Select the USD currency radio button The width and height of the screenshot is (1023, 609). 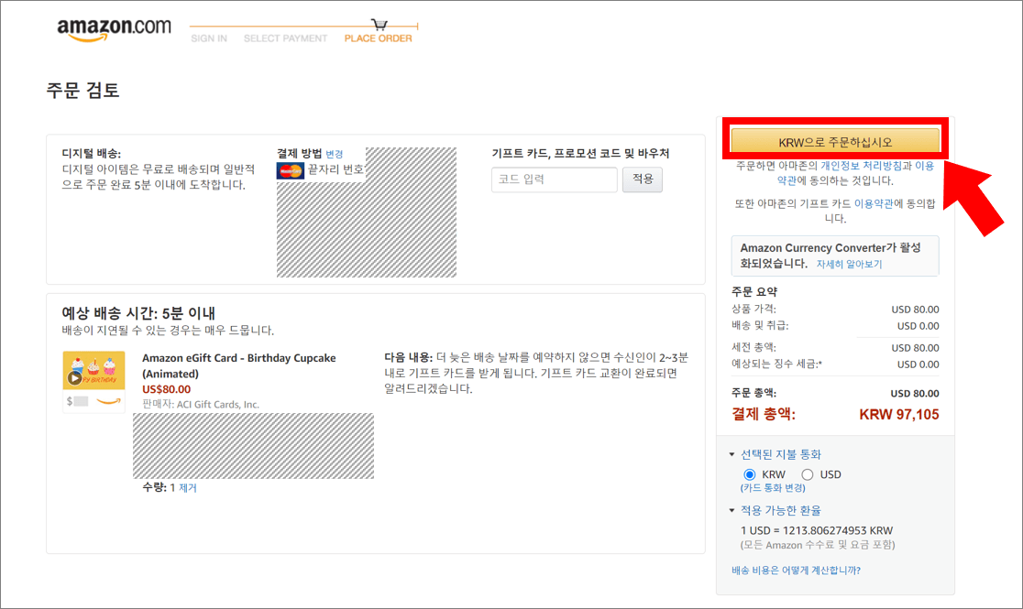pos(808,474)
